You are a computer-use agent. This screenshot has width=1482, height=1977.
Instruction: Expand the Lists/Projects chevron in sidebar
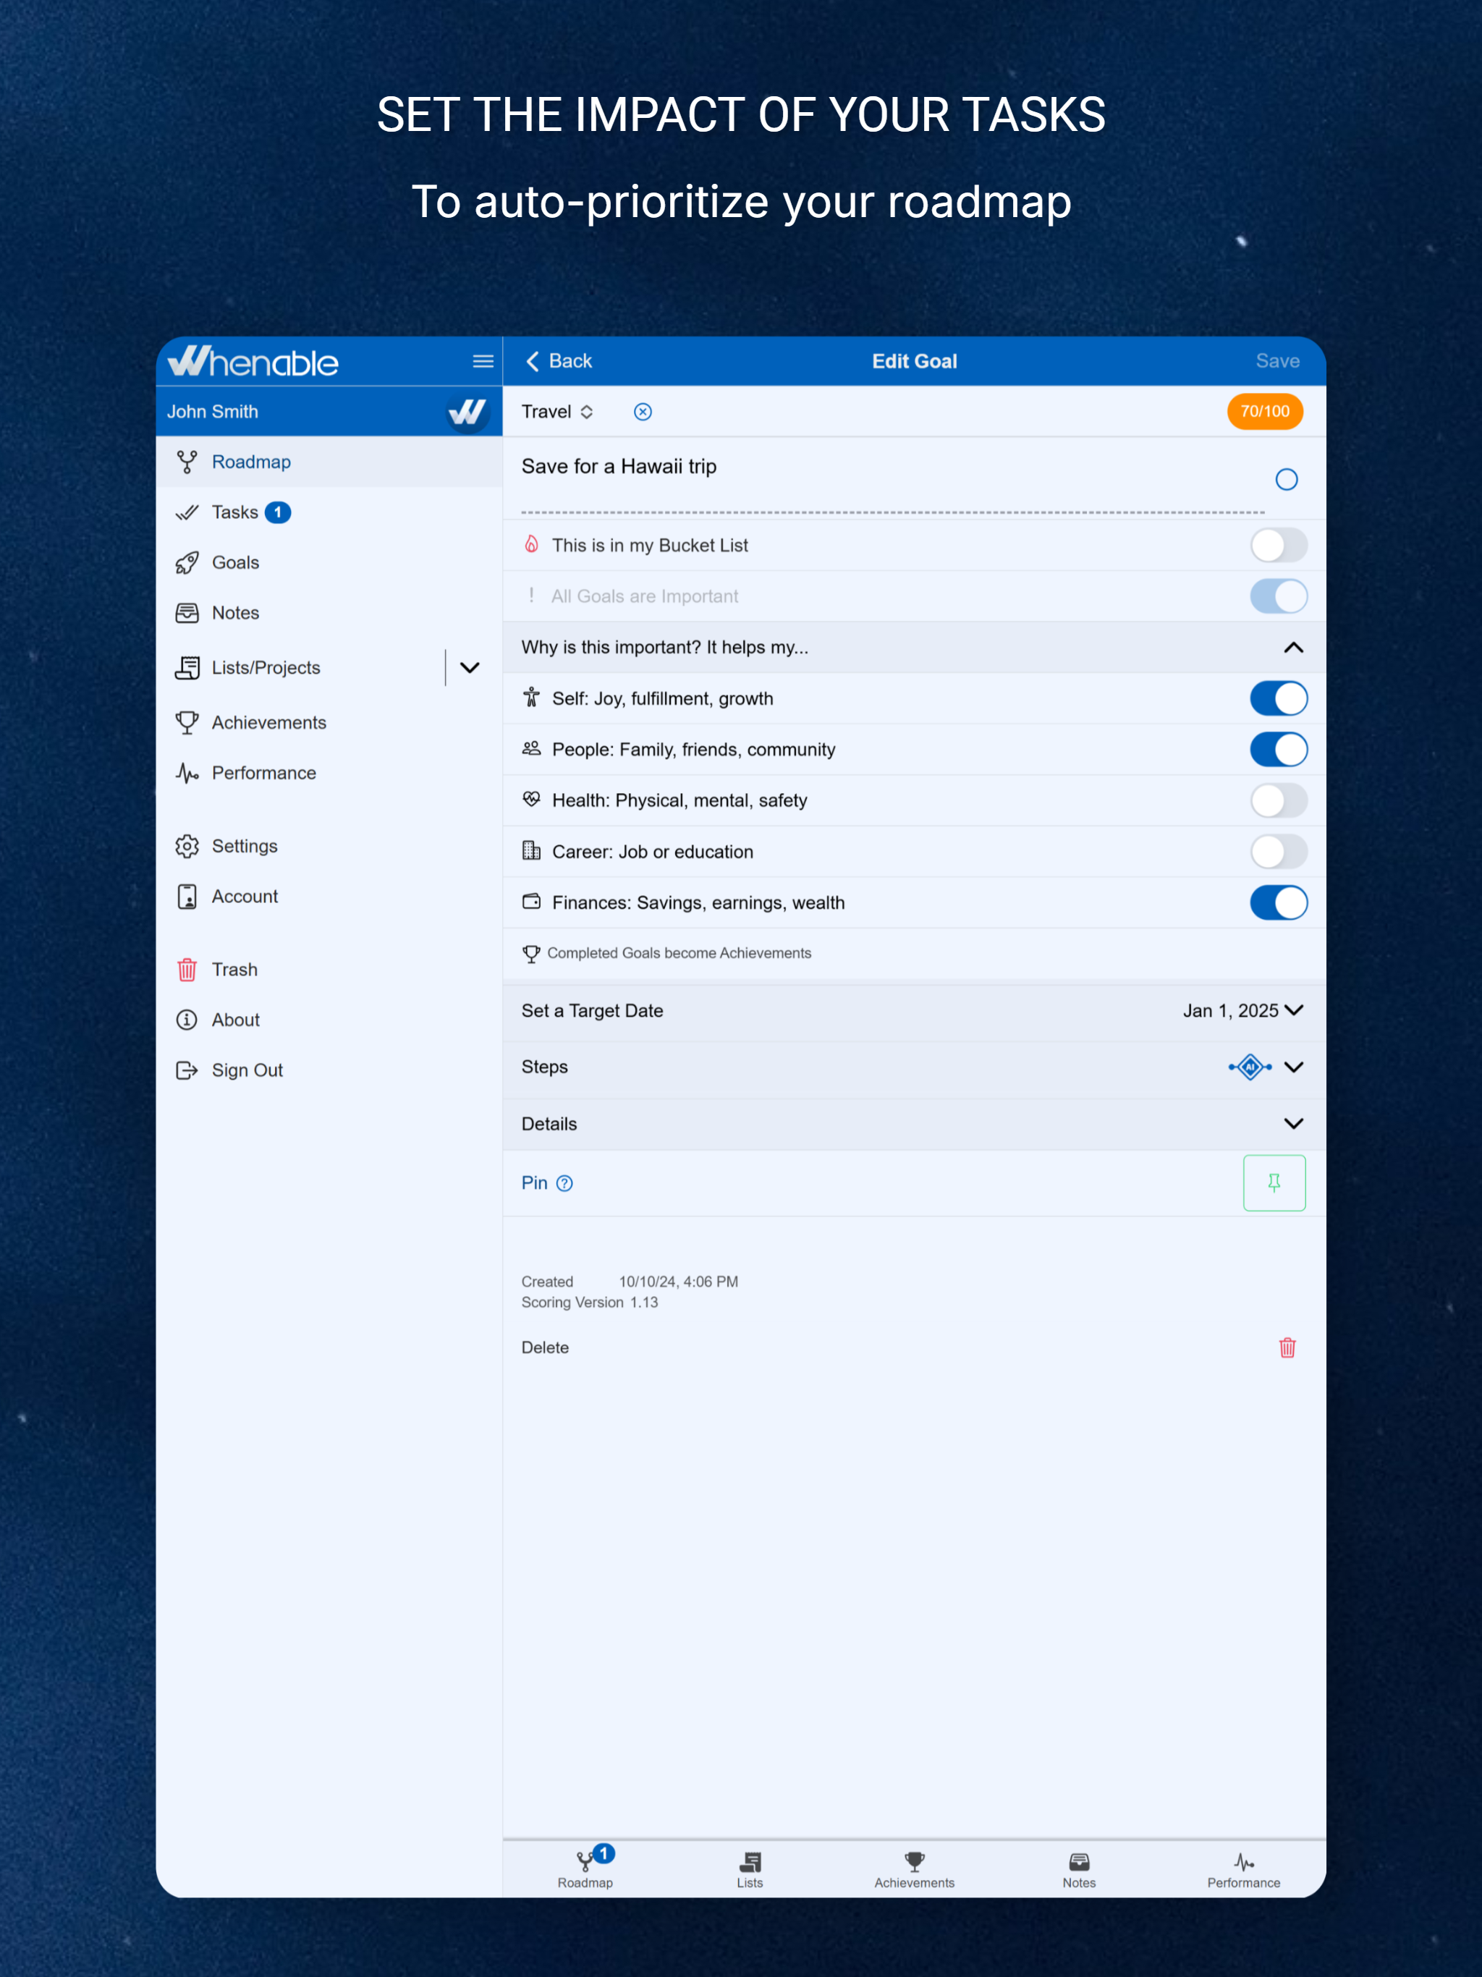469,668
